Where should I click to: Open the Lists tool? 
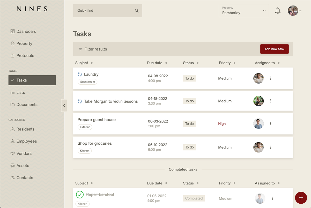coord(21,92)
